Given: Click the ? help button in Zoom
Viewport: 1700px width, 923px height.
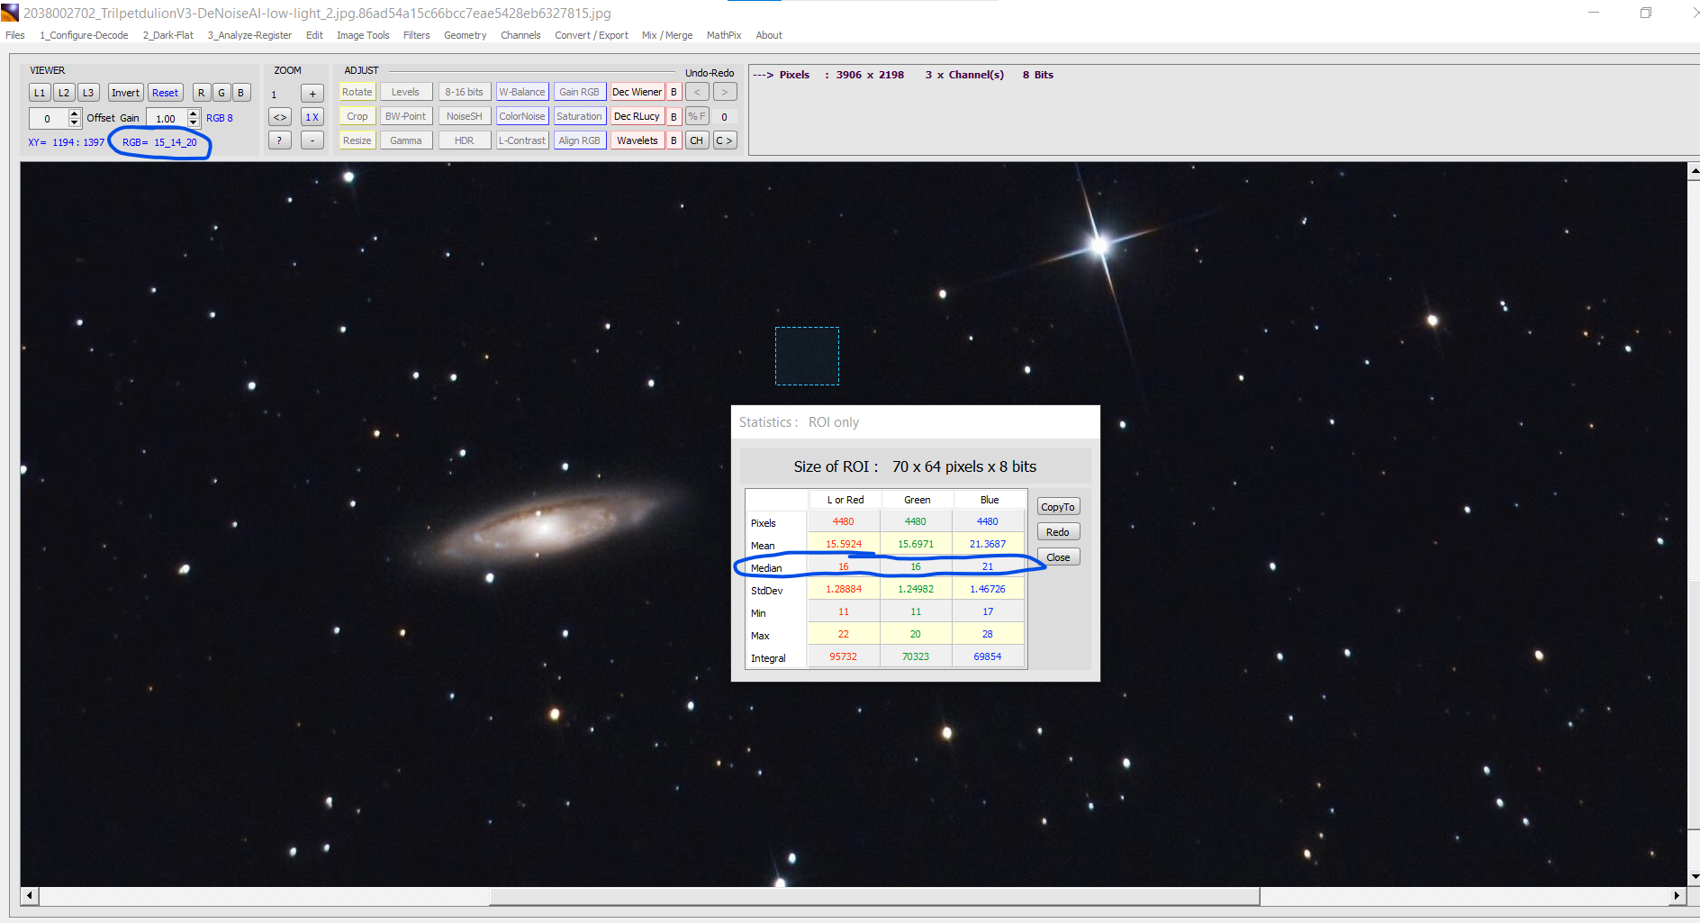Looking at the screenshot, I should point(280,140).
